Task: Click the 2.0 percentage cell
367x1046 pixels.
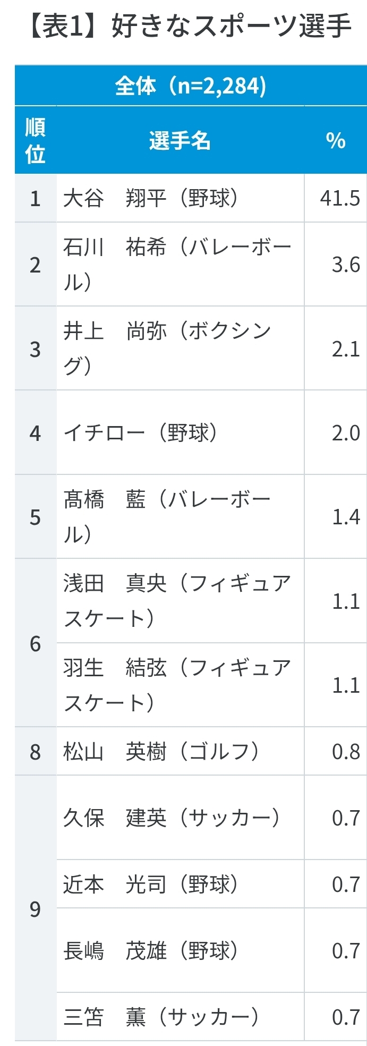Action: pyautogui.click(x=346, y=433)
